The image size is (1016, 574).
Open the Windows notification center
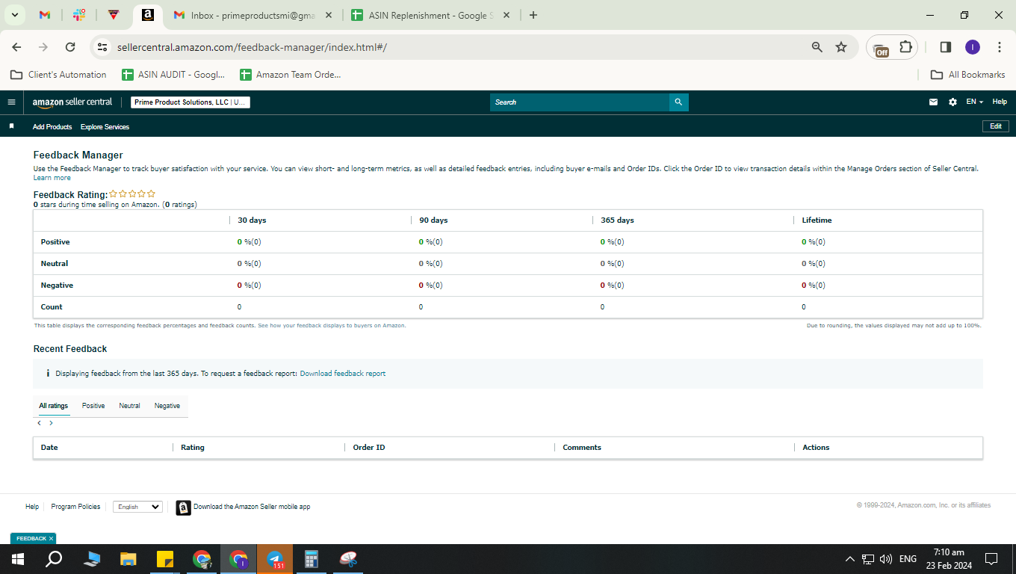[991, 559]
